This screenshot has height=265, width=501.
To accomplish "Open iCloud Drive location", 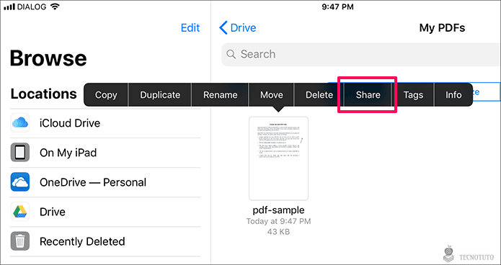I will (x=105, y=123).
